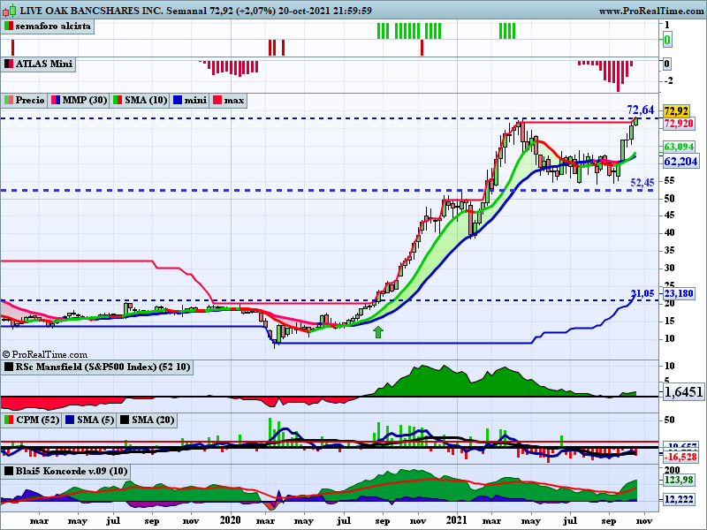
Task: Select the Precio legend label
Action: point(30,100)
